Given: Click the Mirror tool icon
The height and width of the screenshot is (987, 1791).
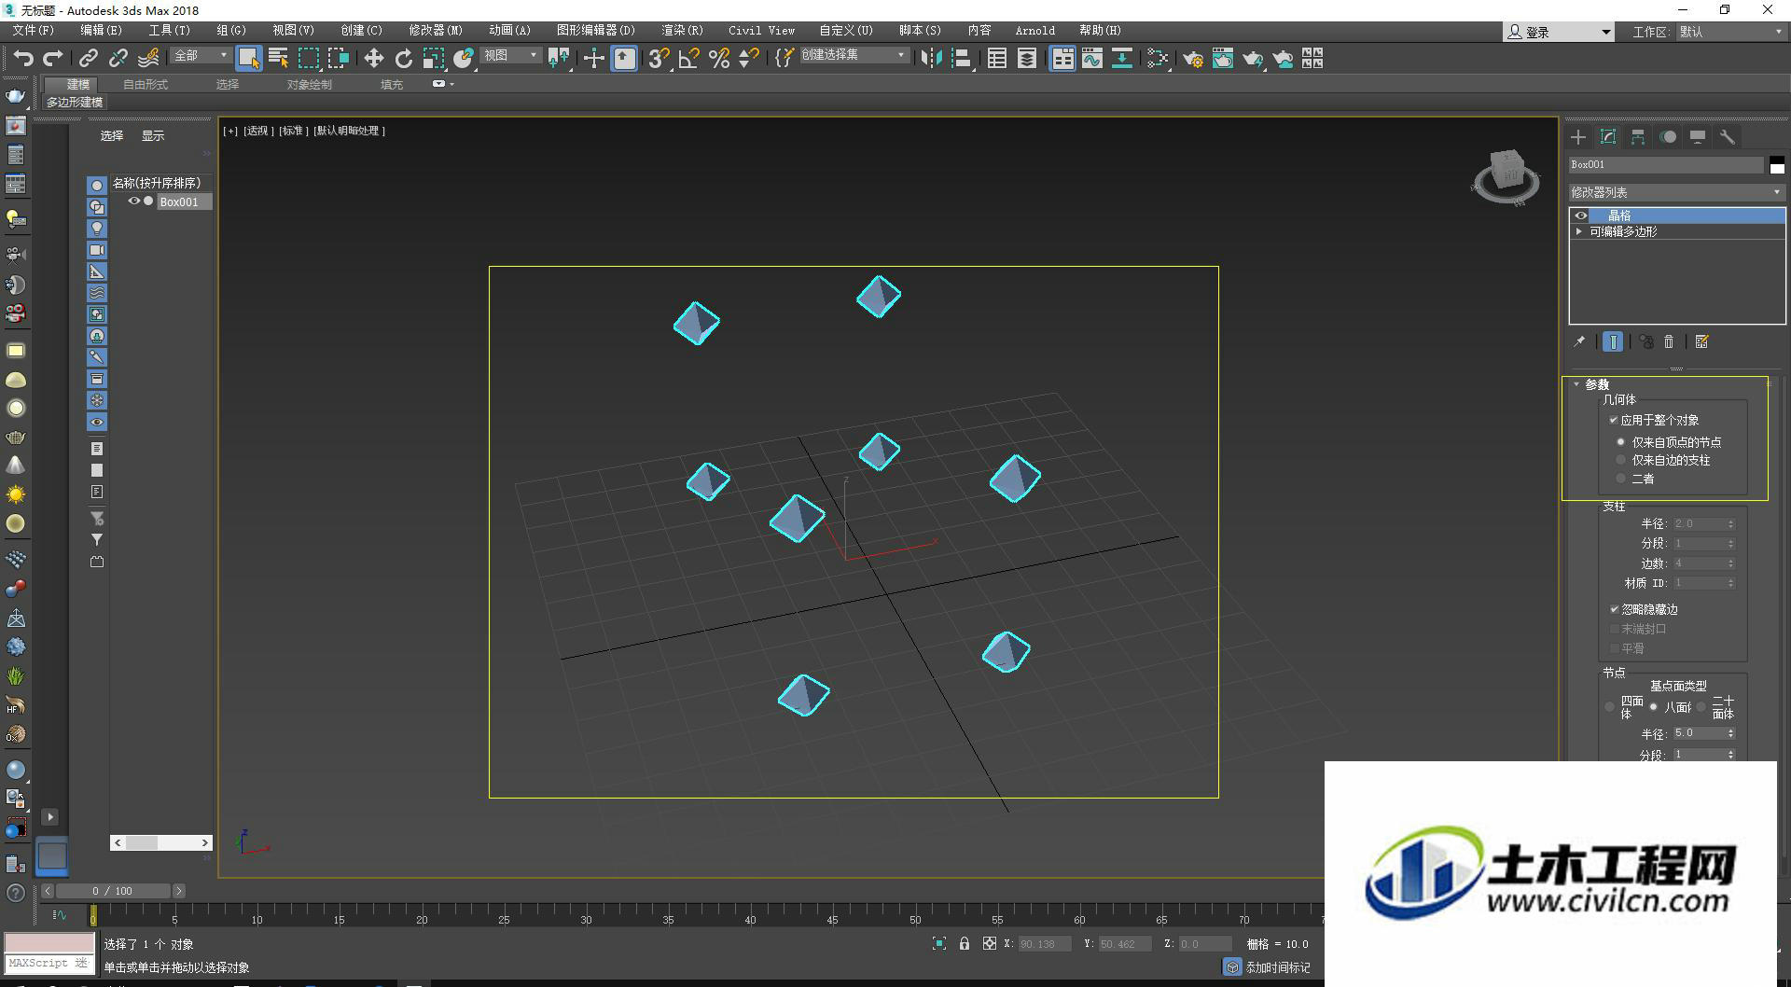Looking at the screenshot, I should (x=931, y=58).
